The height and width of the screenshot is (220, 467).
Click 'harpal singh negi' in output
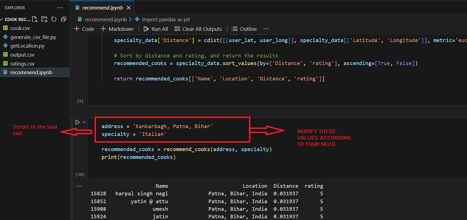(x=142, y=194)
